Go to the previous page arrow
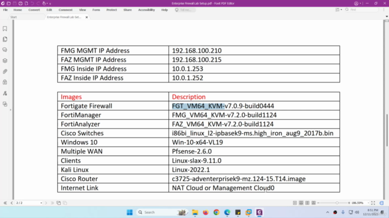The height and width of the screenshot is (218, 389). pos(12,203)
